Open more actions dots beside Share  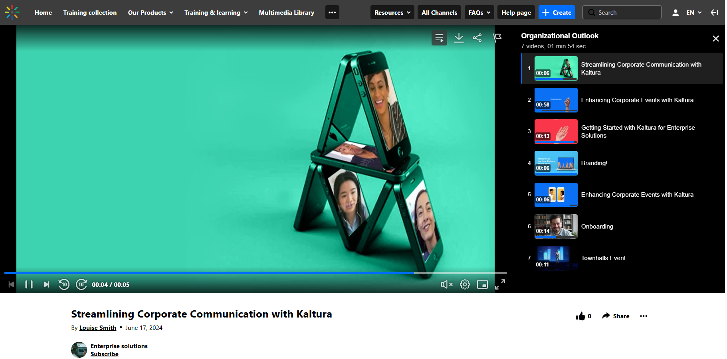[644, 316]
